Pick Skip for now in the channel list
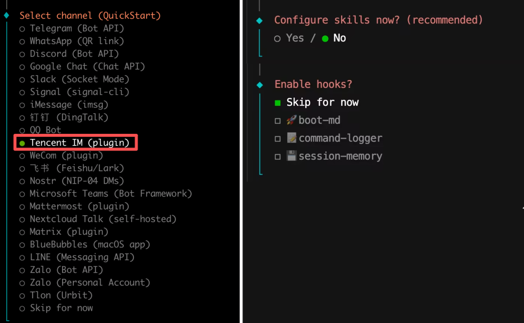This screenshot has width=524, height=323. pos(56,308)
